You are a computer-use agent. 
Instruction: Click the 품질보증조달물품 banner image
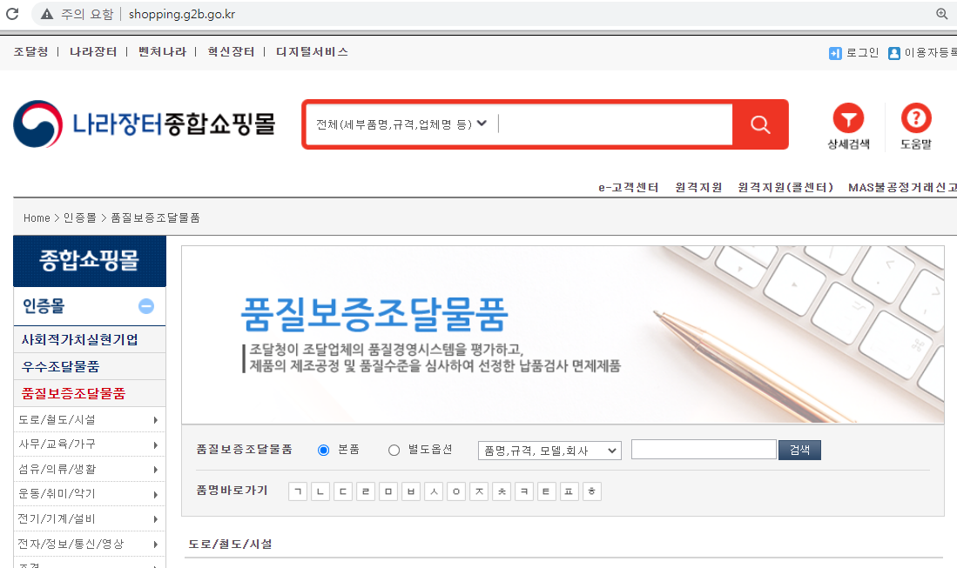click(563, 334)
